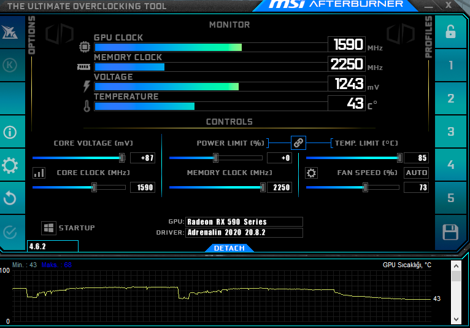This screenshot has width=470, height=328.
Task: Select profile slot 5
Action: 450,198
